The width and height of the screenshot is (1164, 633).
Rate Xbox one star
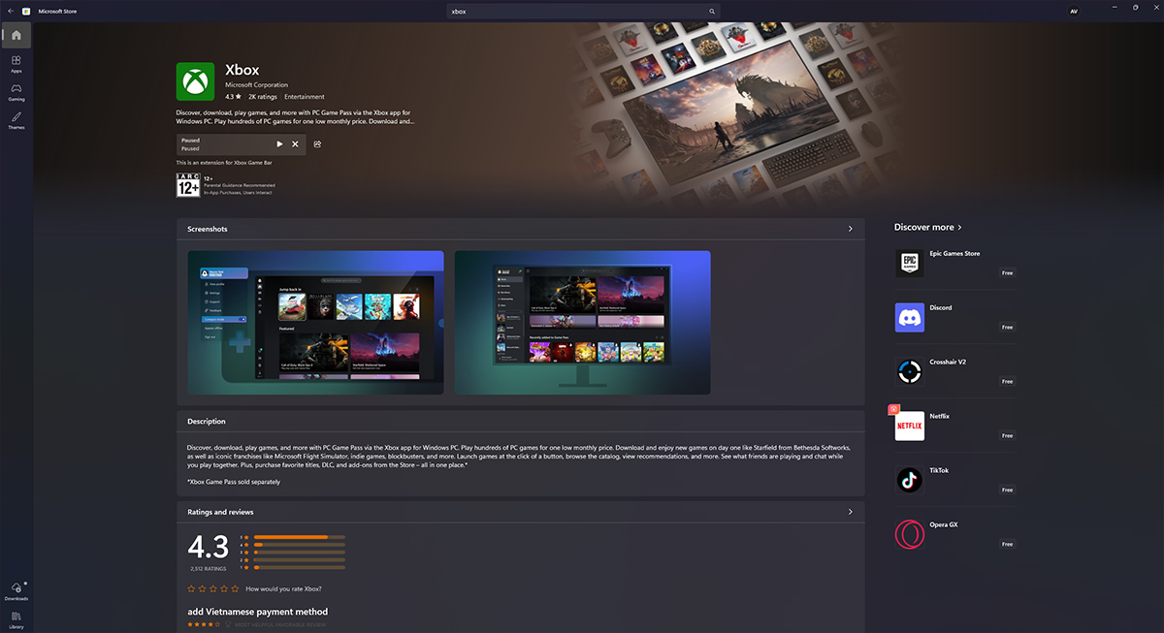(x=191, y=588)
